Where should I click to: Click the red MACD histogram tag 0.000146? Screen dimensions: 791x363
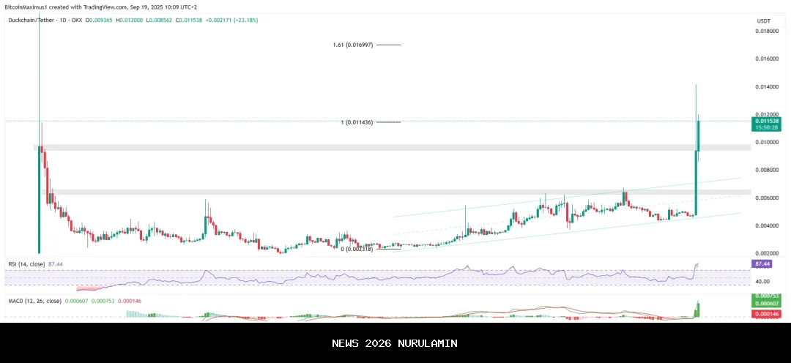pos(766,314)
